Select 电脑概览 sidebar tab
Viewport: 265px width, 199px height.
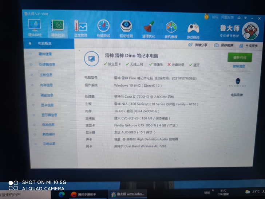(x=49, y=44)
